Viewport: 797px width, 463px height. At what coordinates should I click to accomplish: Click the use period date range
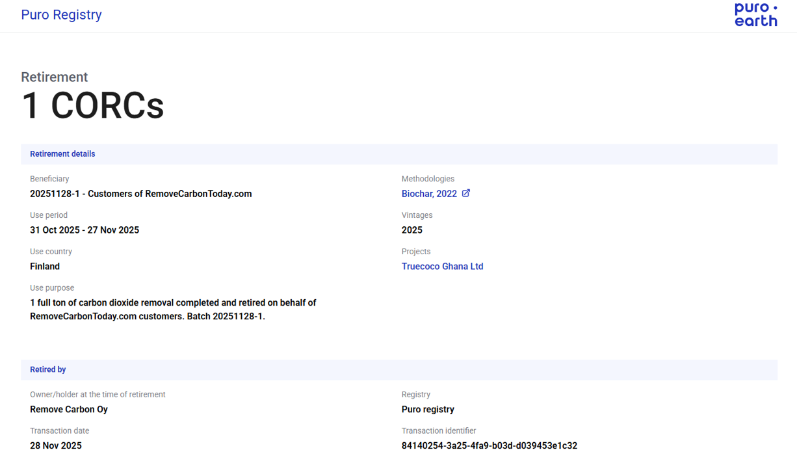pos(85,230)
